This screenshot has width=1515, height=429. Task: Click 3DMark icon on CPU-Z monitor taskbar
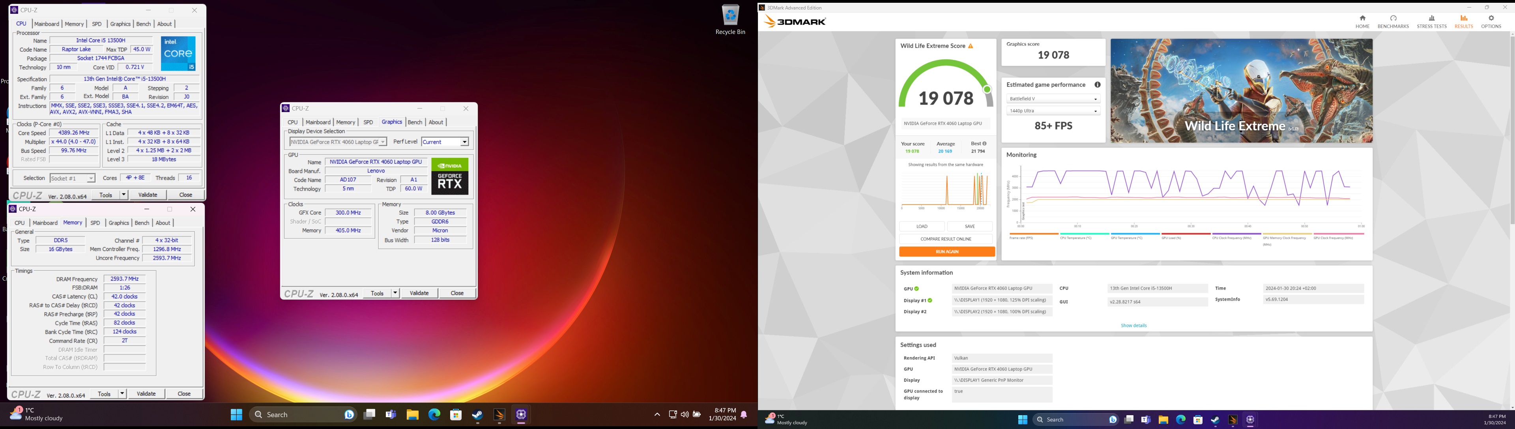click(499, 415)
